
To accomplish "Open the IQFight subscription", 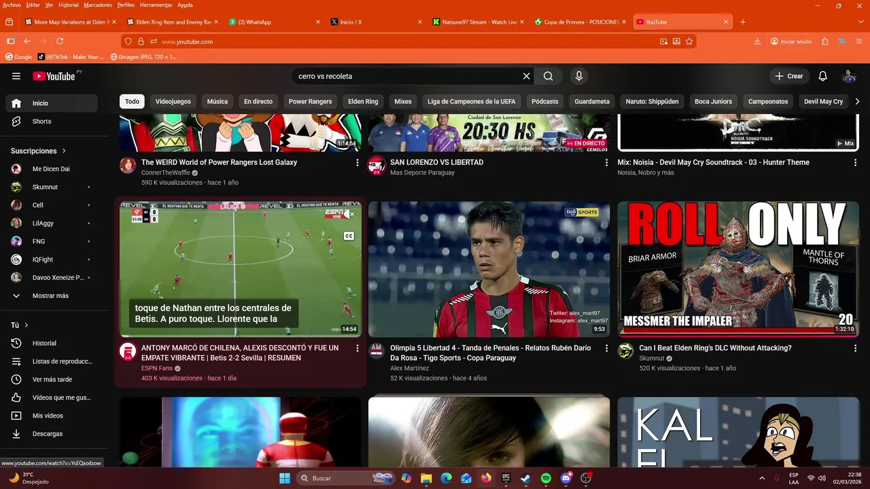I will pyautogui.click(x=52, y=259).
